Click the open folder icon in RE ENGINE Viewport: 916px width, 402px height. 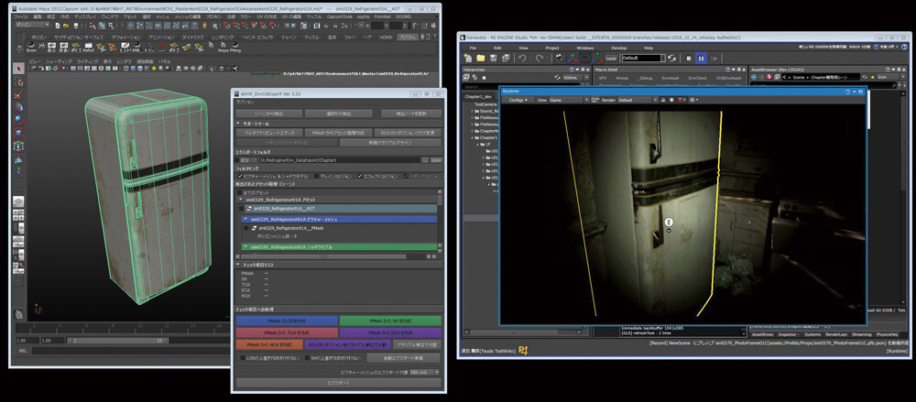[481, 58]
